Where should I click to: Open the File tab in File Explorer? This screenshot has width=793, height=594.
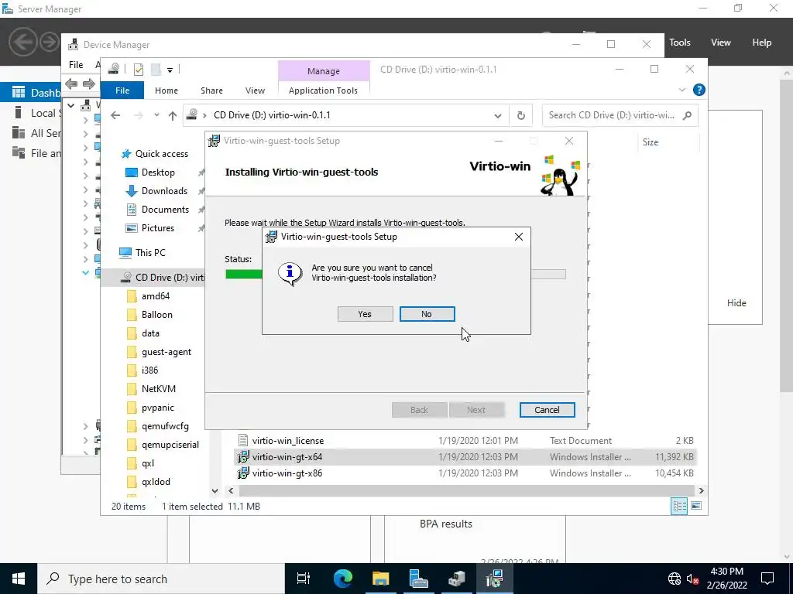click(x=122, y=90)
